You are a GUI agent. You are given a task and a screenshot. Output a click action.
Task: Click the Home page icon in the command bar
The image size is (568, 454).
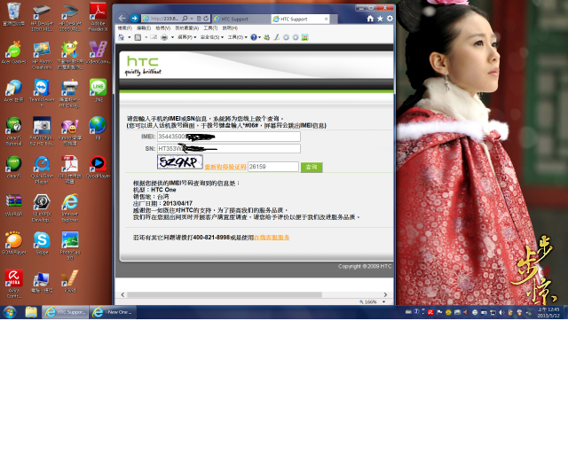pyautogui.click(x=122, y=37)
